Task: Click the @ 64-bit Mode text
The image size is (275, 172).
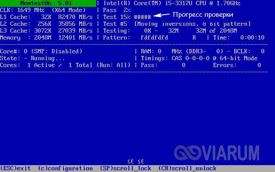Action: [235, 58]
